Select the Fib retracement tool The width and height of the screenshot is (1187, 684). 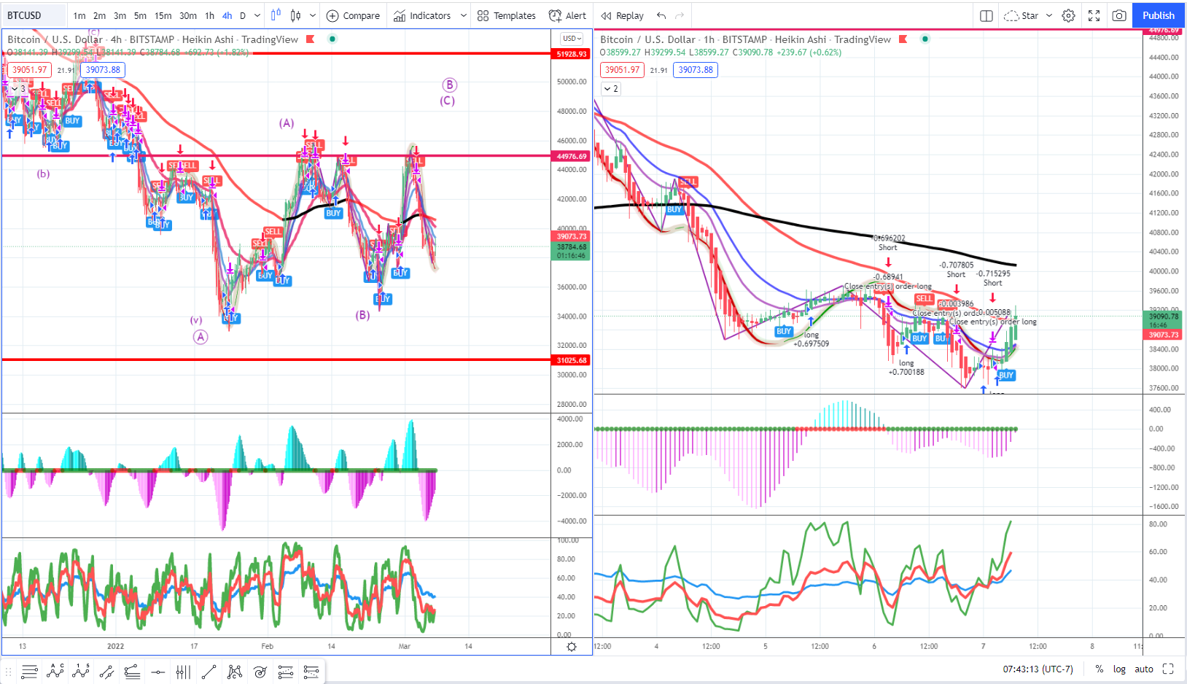285,672
